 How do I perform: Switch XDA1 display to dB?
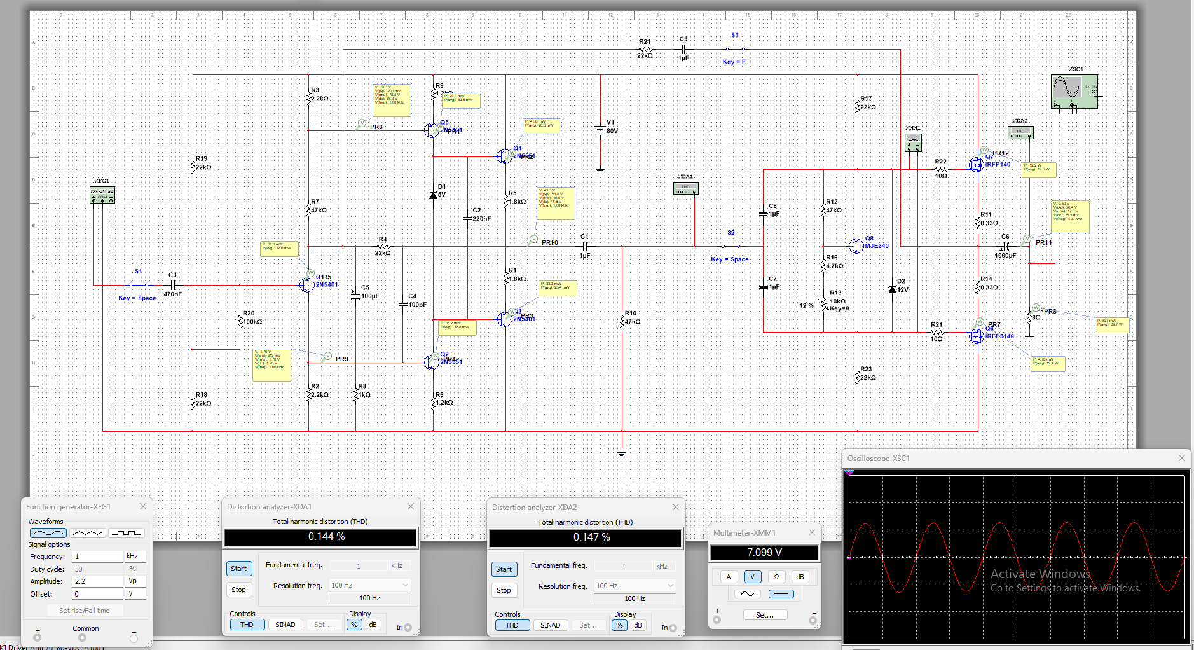click(x=373, y=625)
